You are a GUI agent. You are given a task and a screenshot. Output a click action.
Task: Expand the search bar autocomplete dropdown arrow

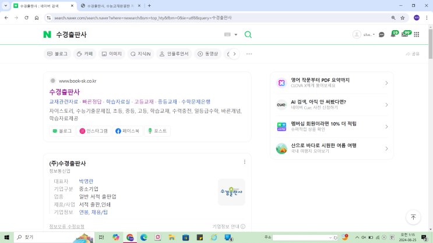click(x=236, y=35)
